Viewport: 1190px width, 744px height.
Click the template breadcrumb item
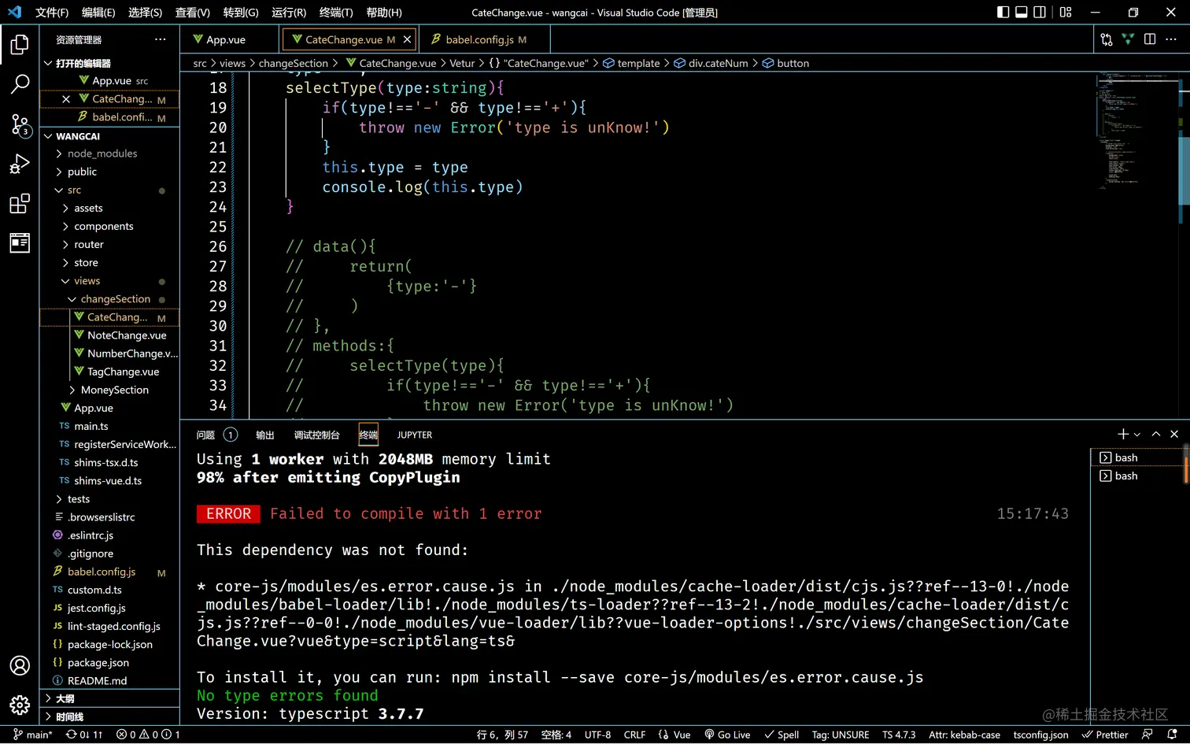point(631,63)
